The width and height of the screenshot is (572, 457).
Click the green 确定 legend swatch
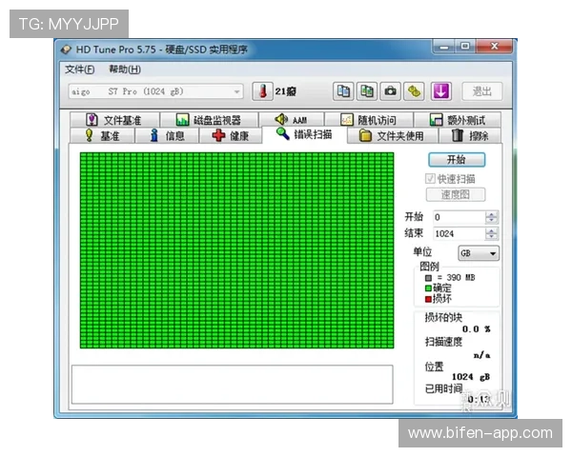tap(428, 288)
